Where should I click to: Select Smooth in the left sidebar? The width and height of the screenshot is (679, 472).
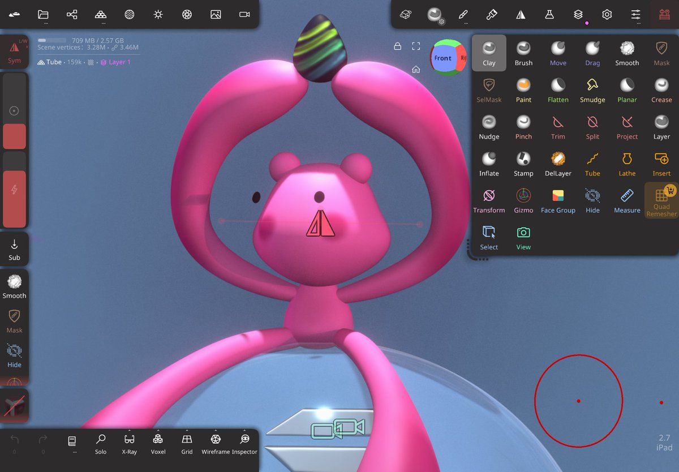click(x=14, y=286)
